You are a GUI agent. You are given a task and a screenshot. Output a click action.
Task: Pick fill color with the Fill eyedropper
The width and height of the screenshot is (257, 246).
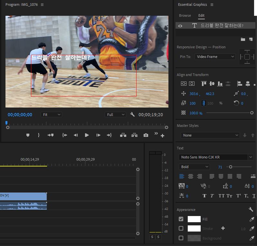click(252, 219)
